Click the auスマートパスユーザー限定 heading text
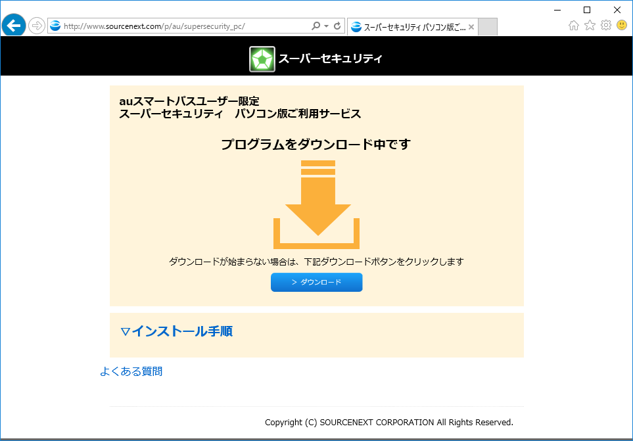The image size is (633, 441). [189, 101]
